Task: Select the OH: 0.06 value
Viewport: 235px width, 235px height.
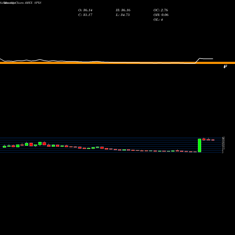Action: point(161,15)
